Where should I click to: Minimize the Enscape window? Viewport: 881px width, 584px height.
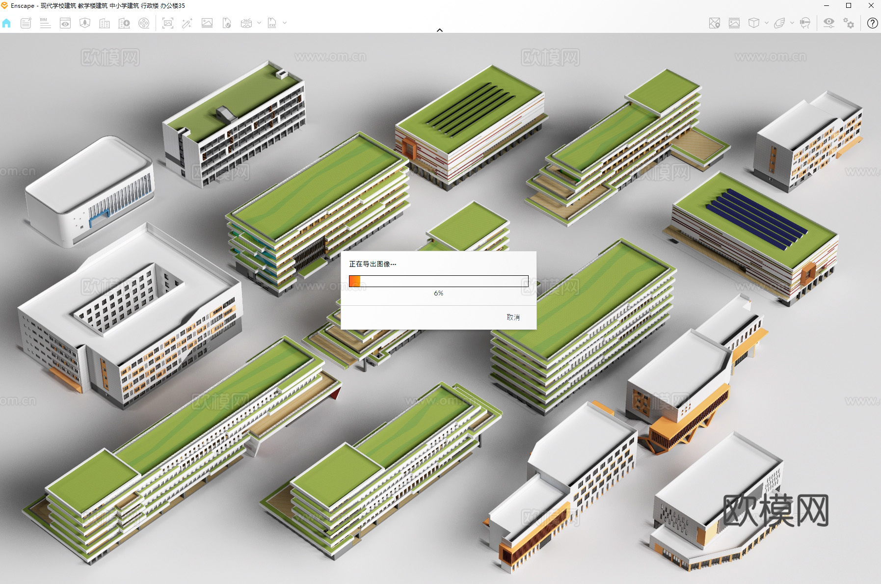click(x=827, y=6)
